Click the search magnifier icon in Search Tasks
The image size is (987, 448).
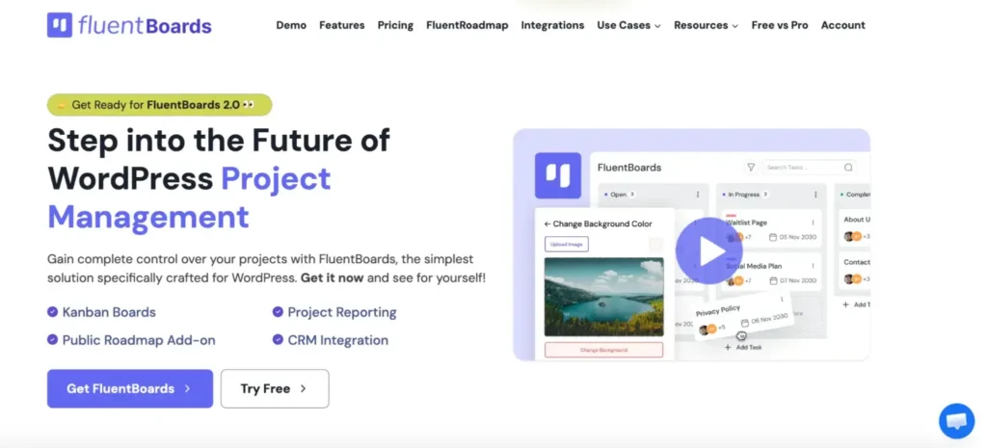[848, 168]
